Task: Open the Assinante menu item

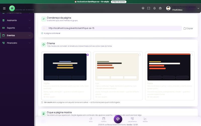Action: pos(17,20)
